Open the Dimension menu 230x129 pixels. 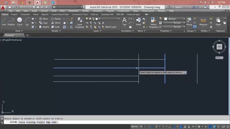point(73,11)
